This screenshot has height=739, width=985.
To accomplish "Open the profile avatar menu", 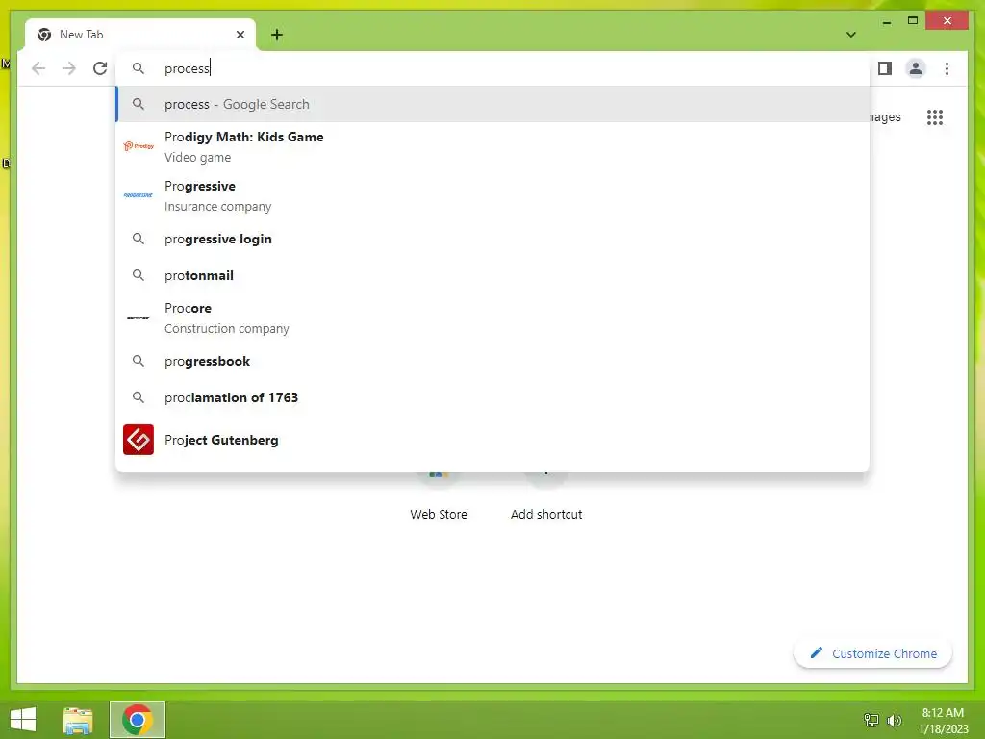I will (916, 68).
